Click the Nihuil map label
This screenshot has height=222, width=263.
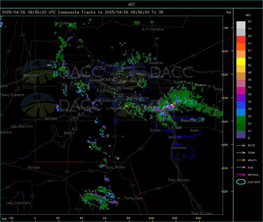click(x=69, y=133)
